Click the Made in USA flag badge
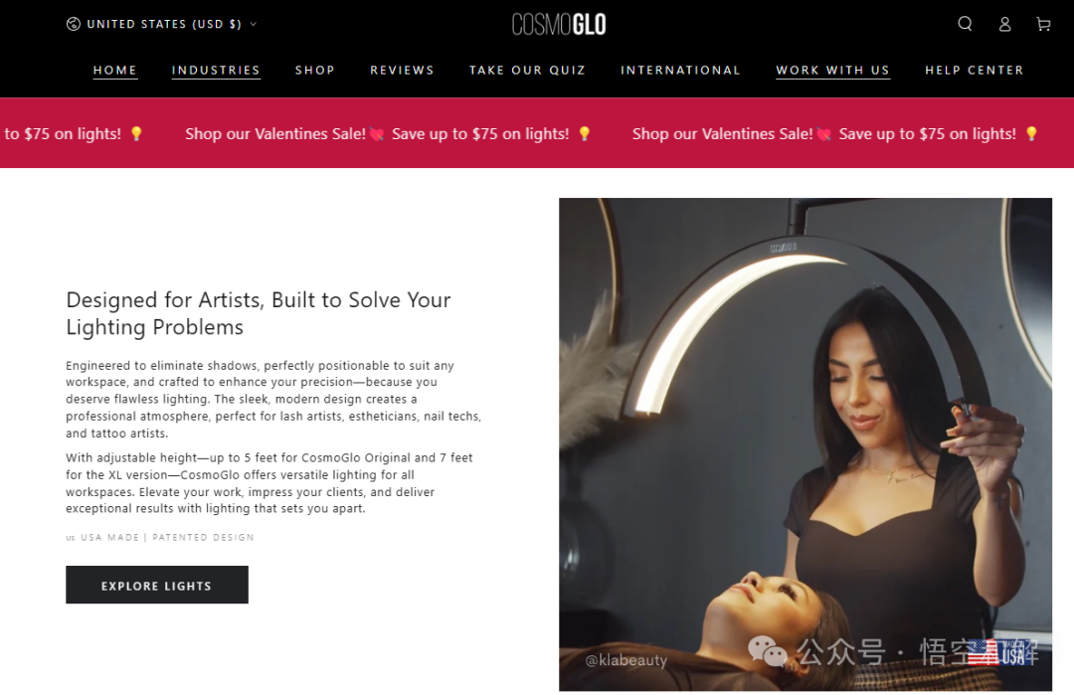 tap(1001, 652)
